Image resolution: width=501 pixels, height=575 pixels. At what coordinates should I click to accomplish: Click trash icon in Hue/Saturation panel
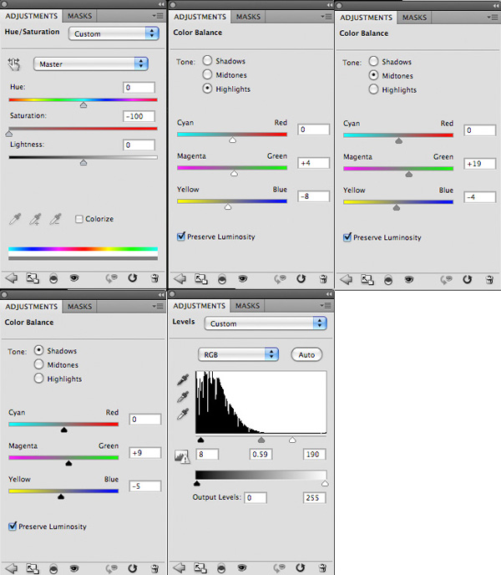155,278
